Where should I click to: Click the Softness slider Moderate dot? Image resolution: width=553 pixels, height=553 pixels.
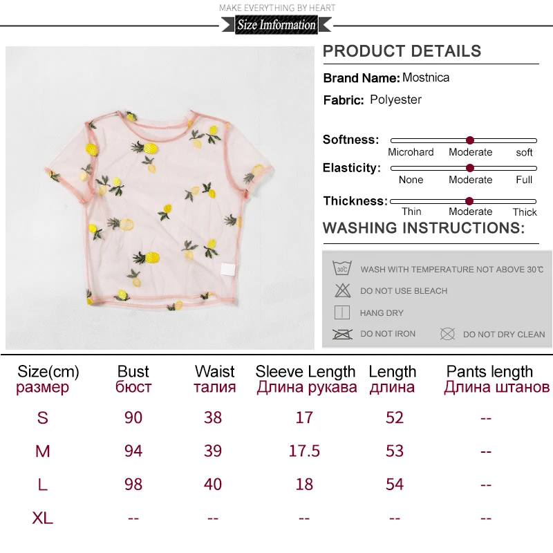470,140
